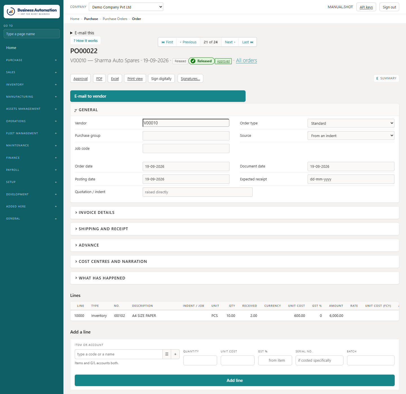Open the Purchase sidebar menu
The height and width of the screenshot is (394, 406).
(x=32, y=60)
